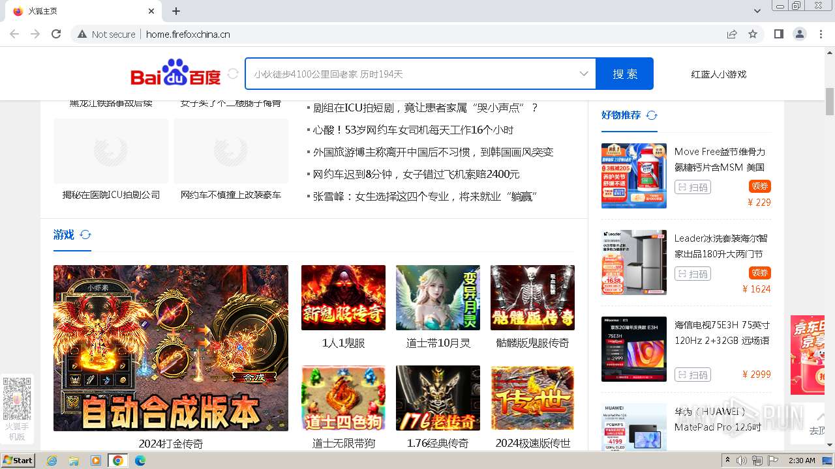Click the blue 搜索 search button
The width and height of the screenshot is (835, 469).
tap(625, 74)
